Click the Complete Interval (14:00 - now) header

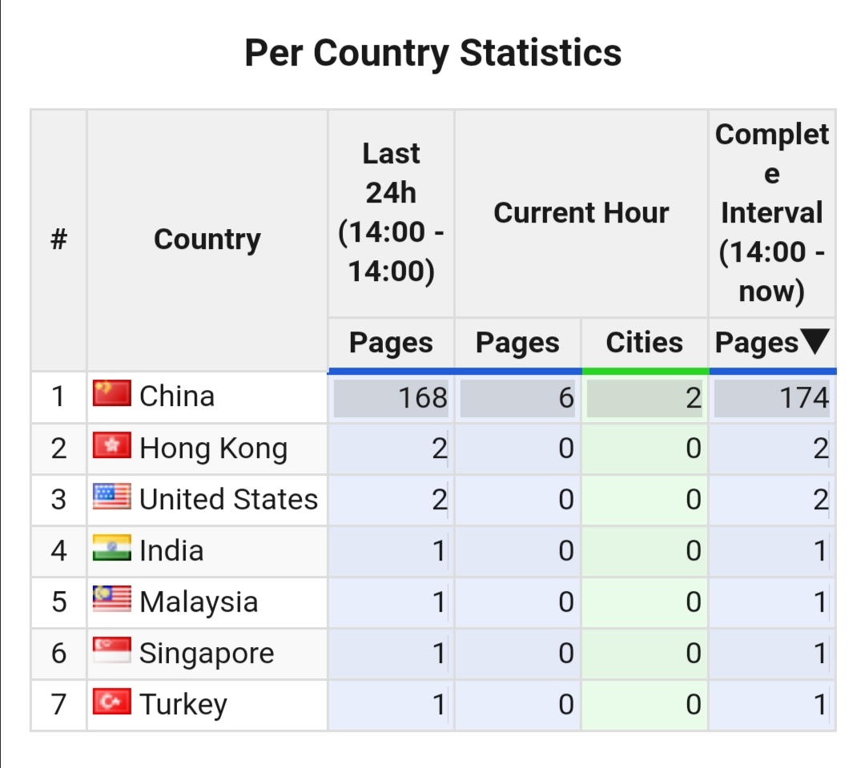[x=772, y=213]
